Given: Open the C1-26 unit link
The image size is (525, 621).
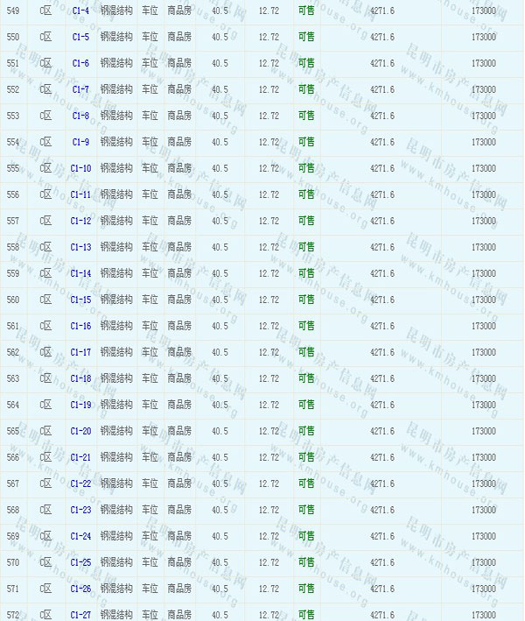Looking at the screenshot, I should (x=80, y=589).
